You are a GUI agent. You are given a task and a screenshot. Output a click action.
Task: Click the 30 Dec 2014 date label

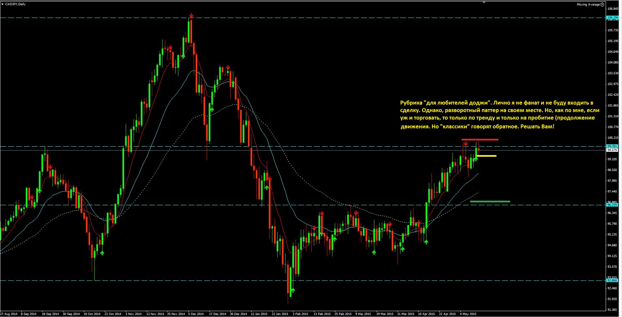tap(238, 314)
